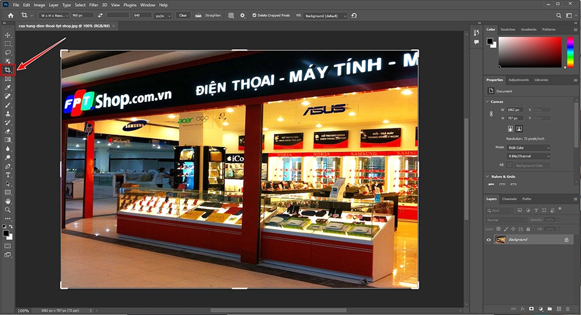Reset the crop with the undo arrow icon

coord(354,16)
